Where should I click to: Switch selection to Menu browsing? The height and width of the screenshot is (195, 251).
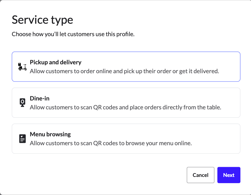pos(125,138)
